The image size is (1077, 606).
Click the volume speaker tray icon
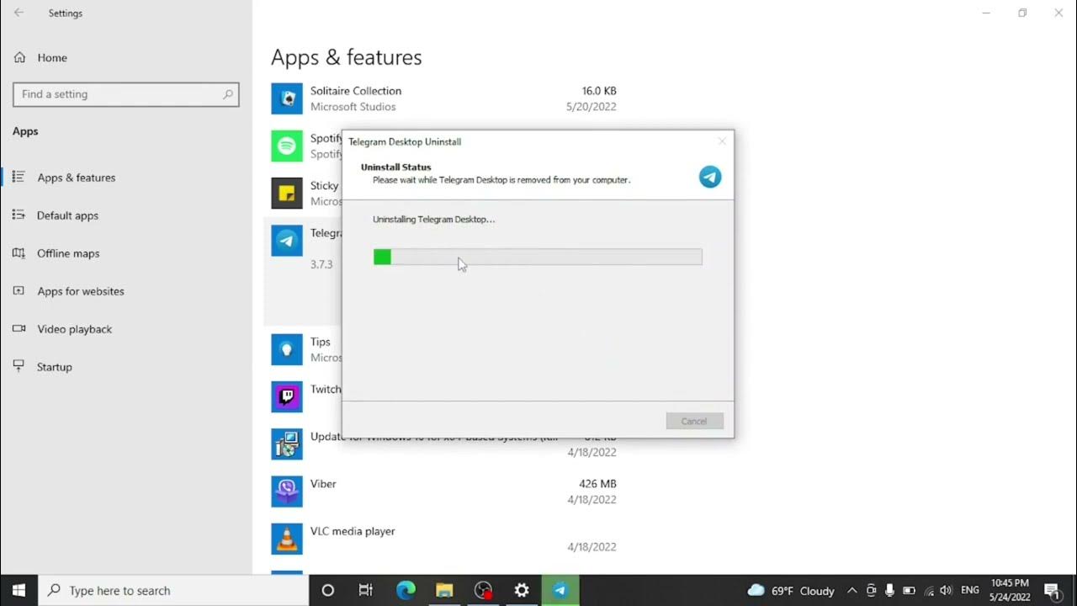[x=945, y=591]
